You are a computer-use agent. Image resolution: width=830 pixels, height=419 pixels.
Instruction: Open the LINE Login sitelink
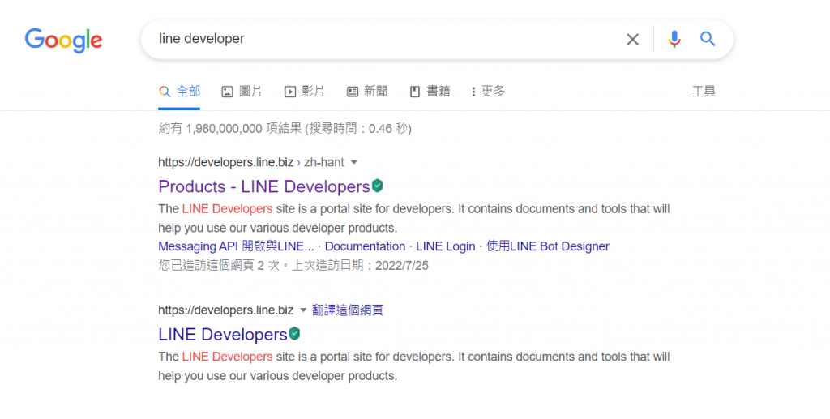[446, 246]
